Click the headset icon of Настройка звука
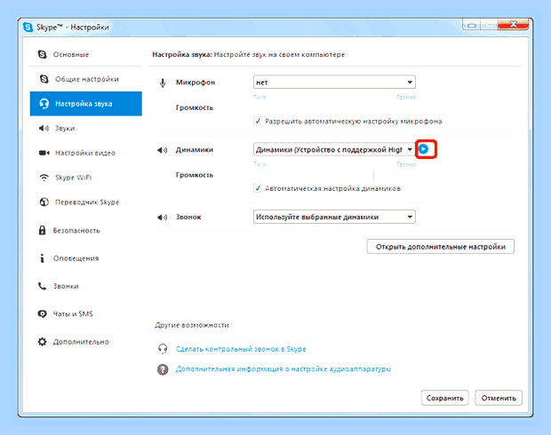The width and height of the screenshot is (551, 435). pyautogui.click(x=44, y=104)
